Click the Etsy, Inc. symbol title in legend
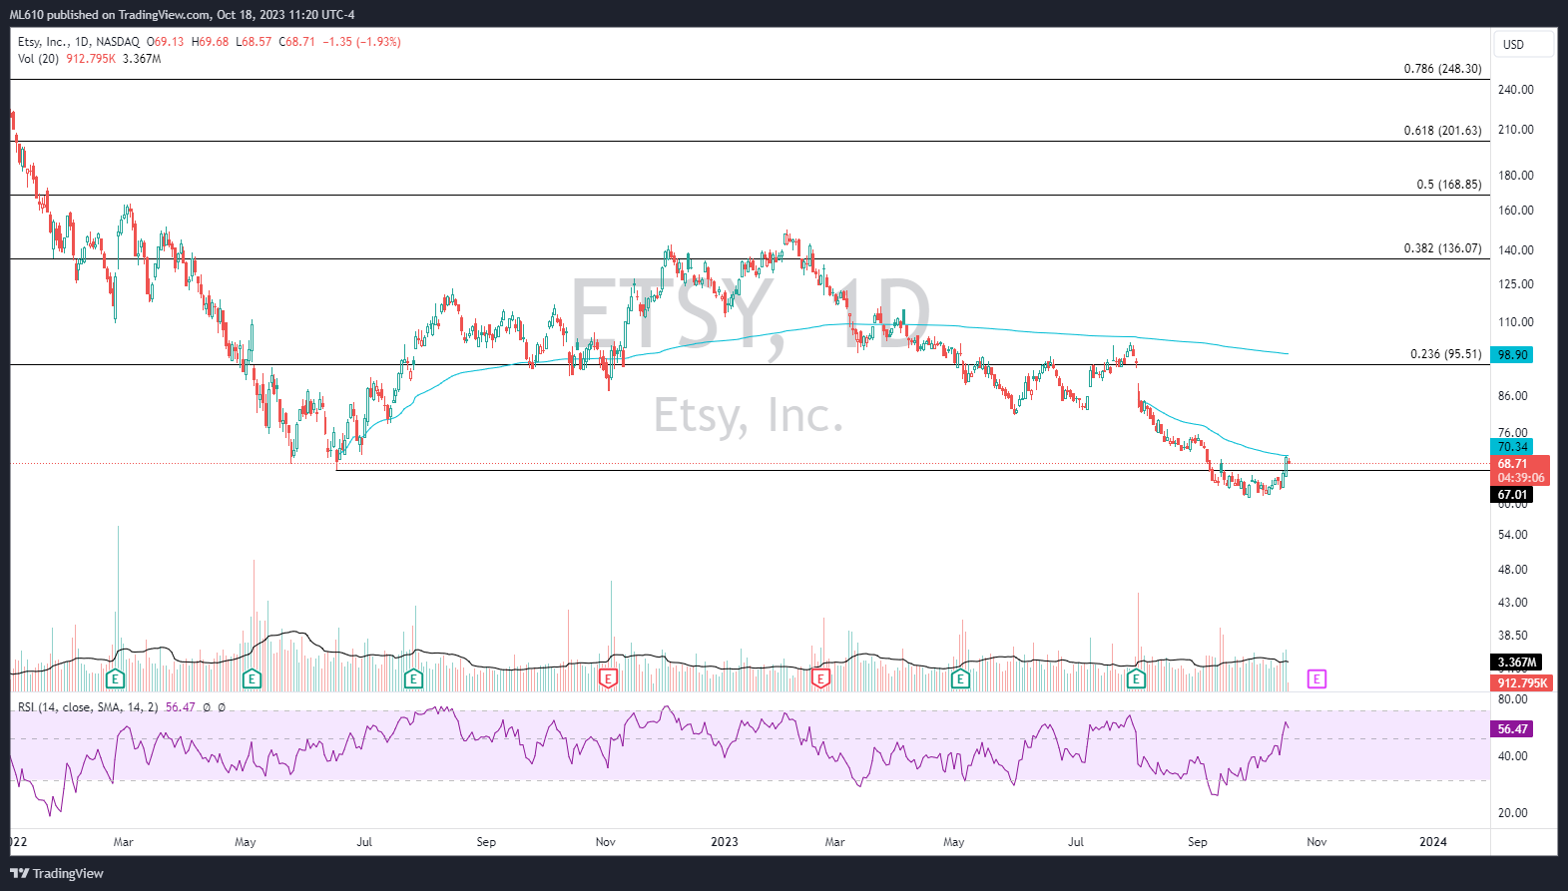Viewport: 1568px width, 891px height. [43, 42]
